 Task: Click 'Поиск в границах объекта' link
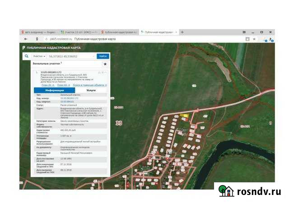(89, 85)
